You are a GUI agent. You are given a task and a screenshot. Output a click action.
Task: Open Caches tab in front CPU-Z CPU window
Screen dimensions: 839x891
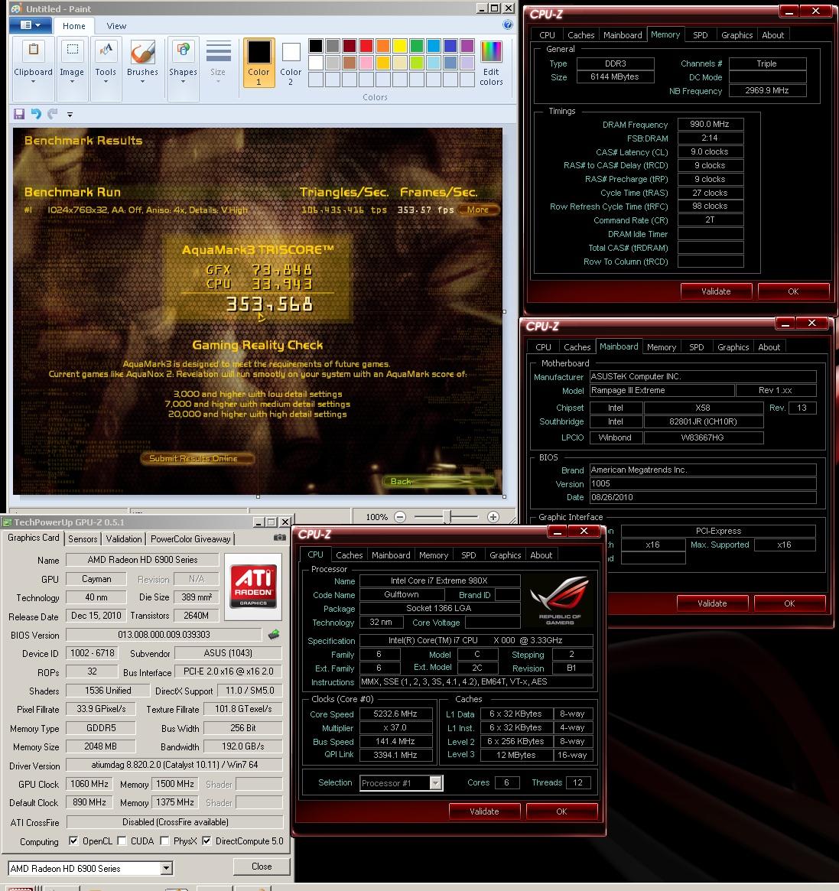349,555
